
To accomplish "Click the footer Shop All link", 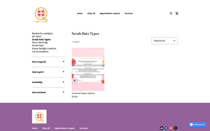I will coord(46,128).
